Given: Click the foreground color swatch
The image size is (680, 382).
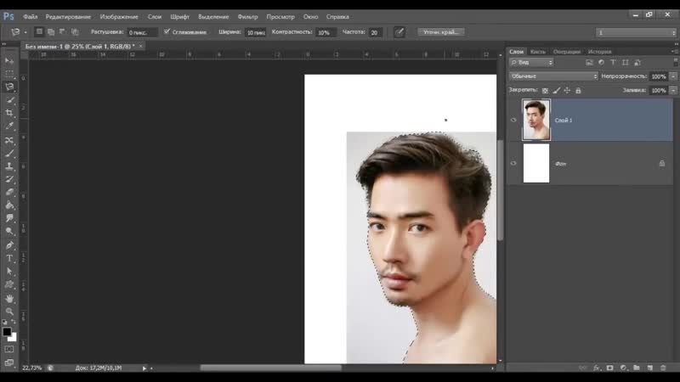Looking at the screenshot, I should tap(7, 332).
